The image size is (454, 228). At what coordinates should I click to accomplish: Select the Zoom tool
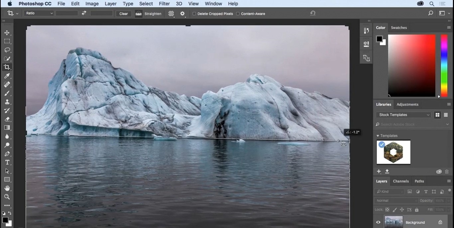[x=7, y=197]
